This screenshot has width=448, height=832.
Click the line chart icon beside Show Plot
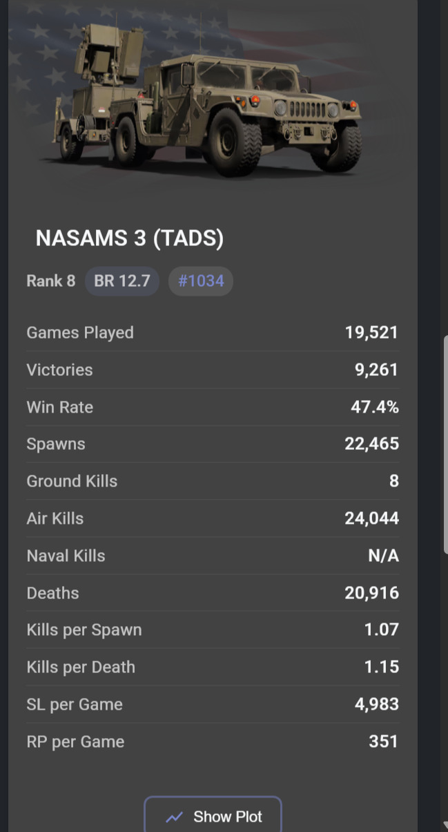coord(175,817)
